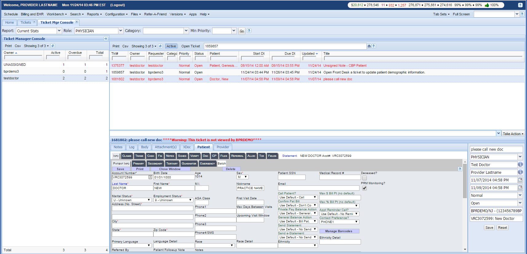Click the Go button
This screenshot has height=254, width=527.
242,31
